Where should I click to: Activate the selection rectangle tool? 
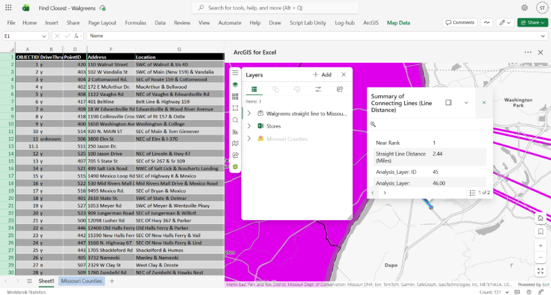click(x=235, y=108)
